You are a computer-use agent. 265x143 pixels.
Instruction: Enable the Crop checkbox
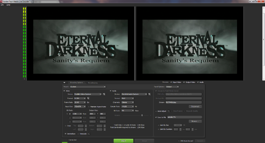click(65, 126)
